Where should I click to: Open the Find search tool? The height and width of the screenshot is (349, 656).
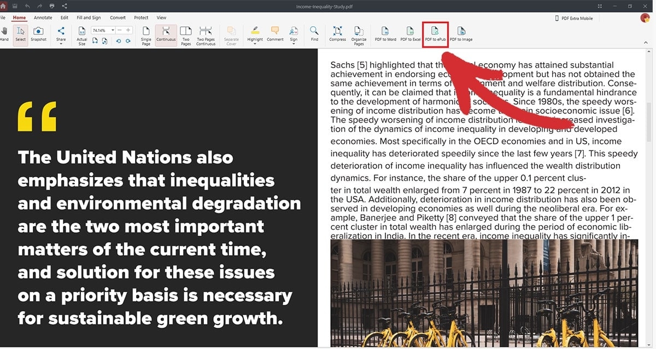(x=314, y=34)
